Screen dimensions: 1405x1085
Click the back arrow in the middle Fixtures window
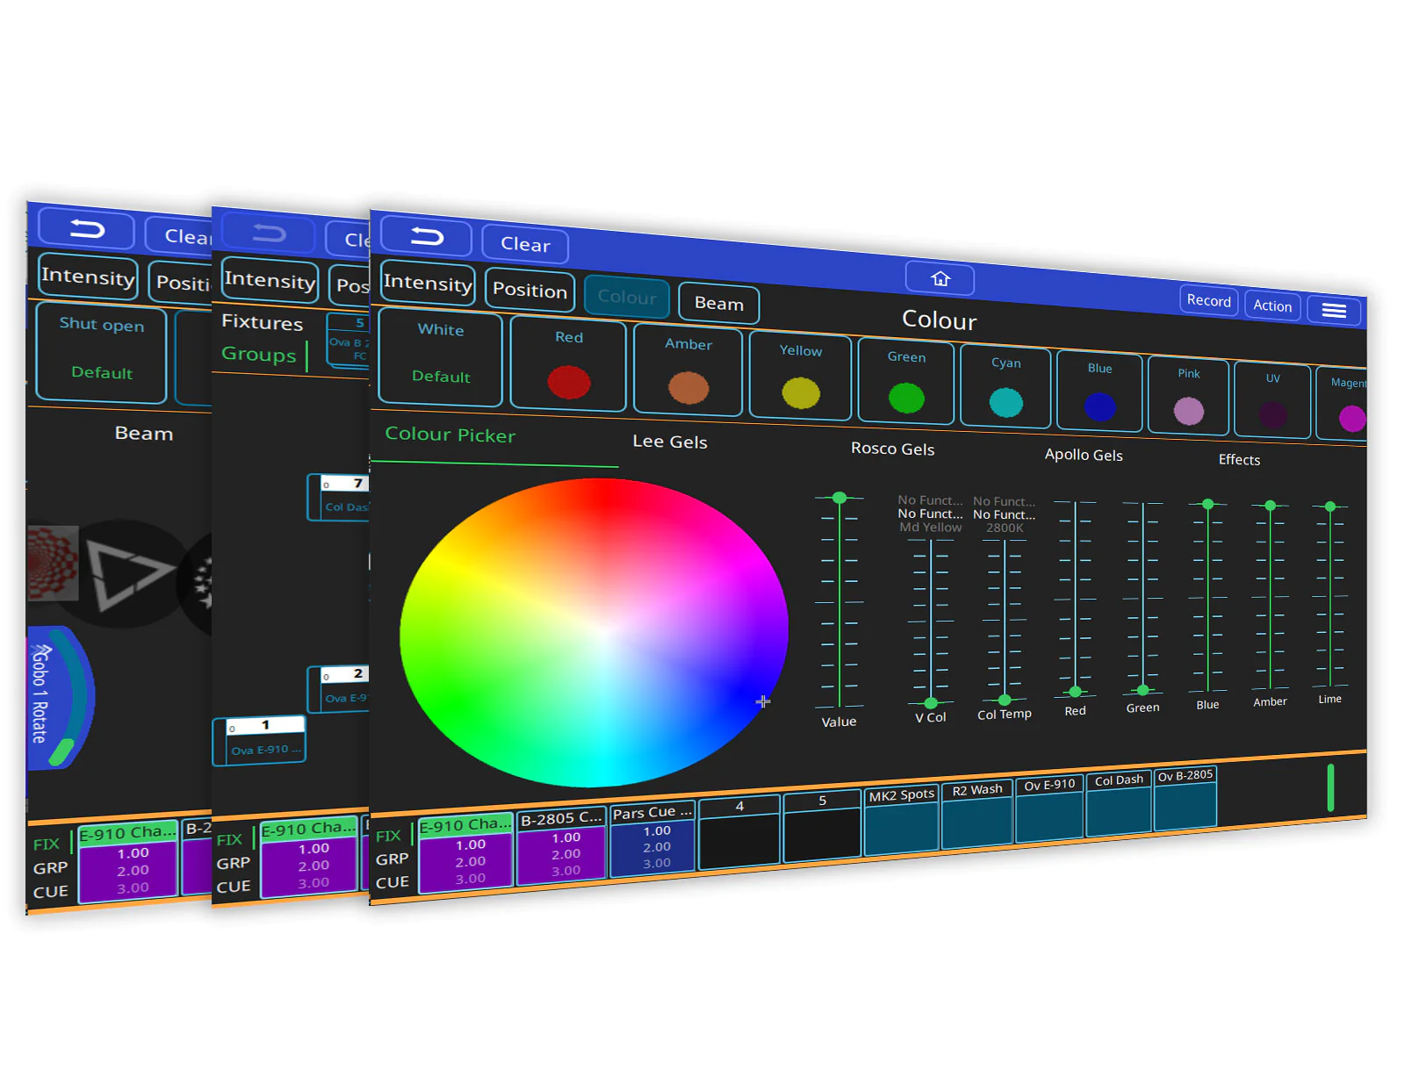coord(269,234)
